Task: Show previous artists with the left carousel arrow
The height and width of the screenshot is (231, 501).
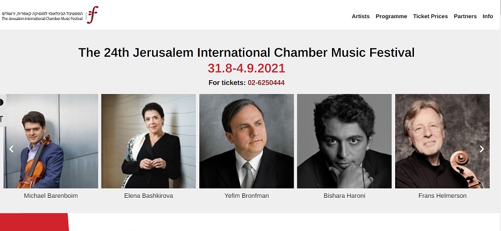Action: tap(11, 149)
